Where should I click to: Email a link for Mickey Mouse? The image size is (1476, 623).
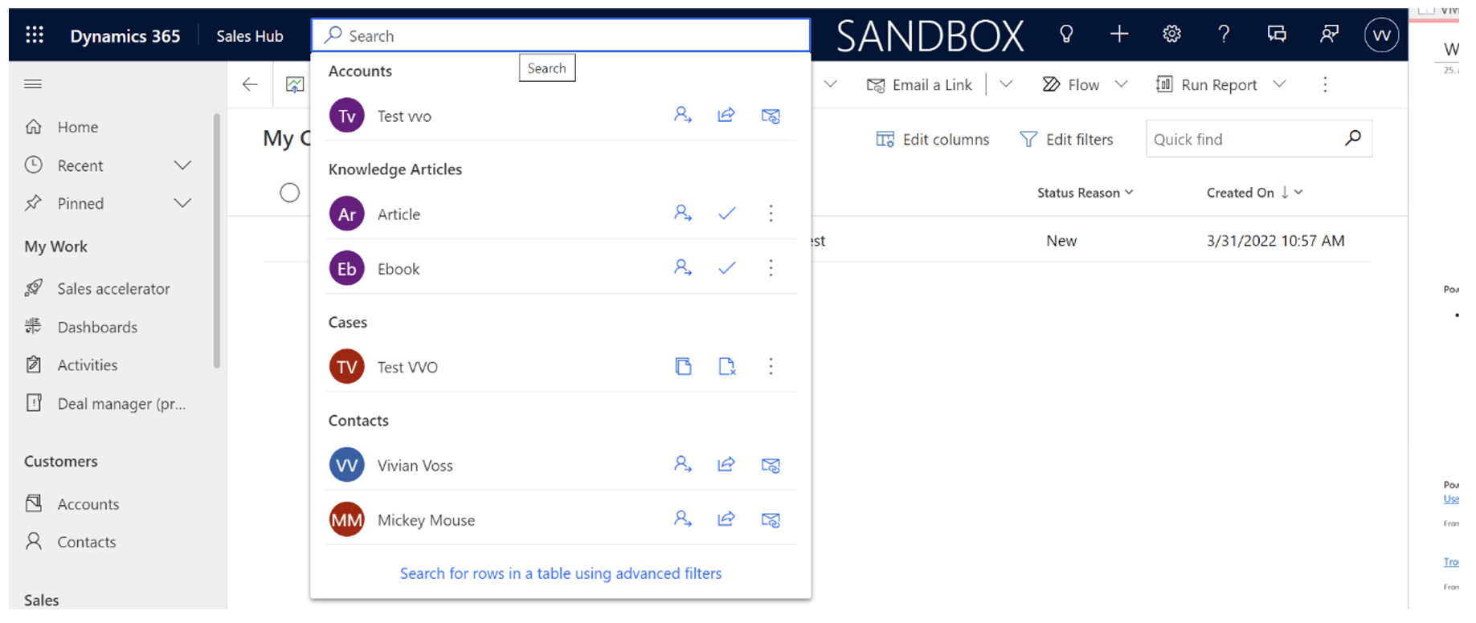pos(771,519)
